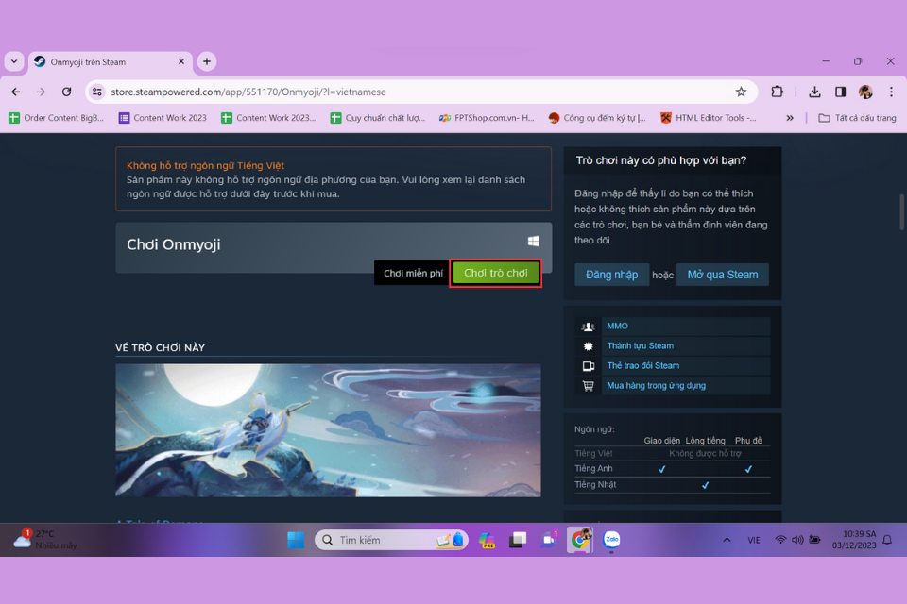907x604 pixels.
Task: Open Content Work 2023 bookmark with purple icon
Action: pos(163,118)
